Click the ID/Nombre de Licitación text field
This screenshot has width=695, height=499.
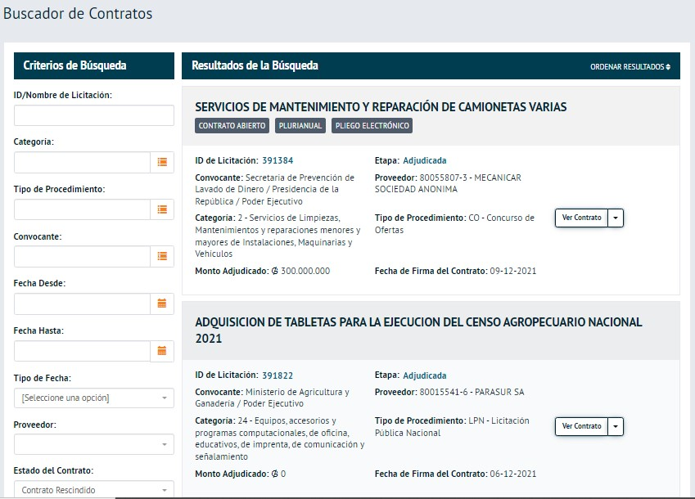point(94,115)
